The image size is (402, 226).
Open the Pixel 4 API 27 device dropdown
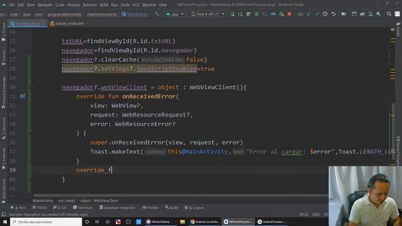point(208,14)
